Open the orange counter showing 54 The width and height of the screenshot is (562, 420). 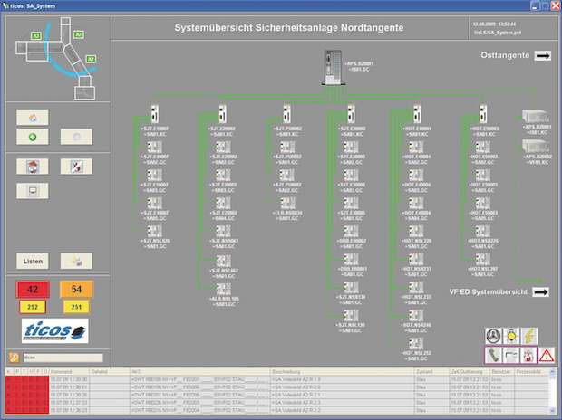click(76, 290)
